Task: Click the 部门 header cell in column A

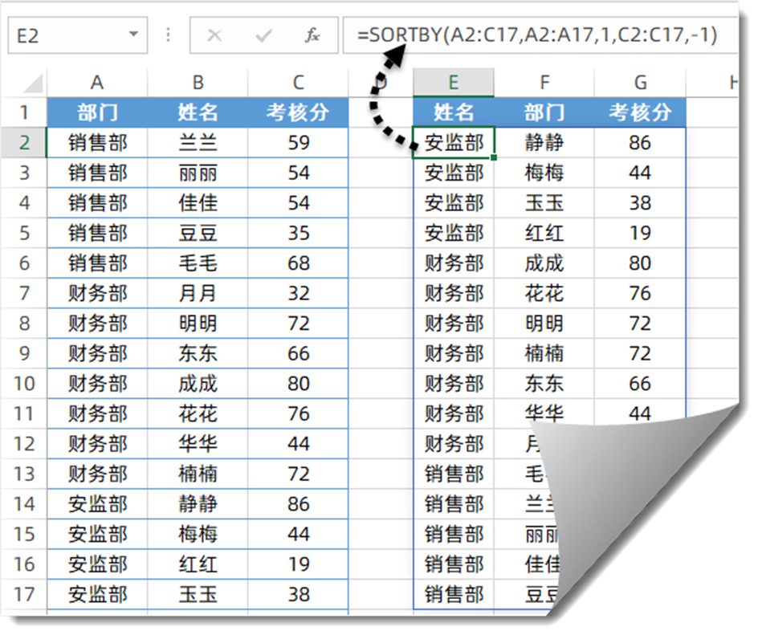Action: [97, 112]
